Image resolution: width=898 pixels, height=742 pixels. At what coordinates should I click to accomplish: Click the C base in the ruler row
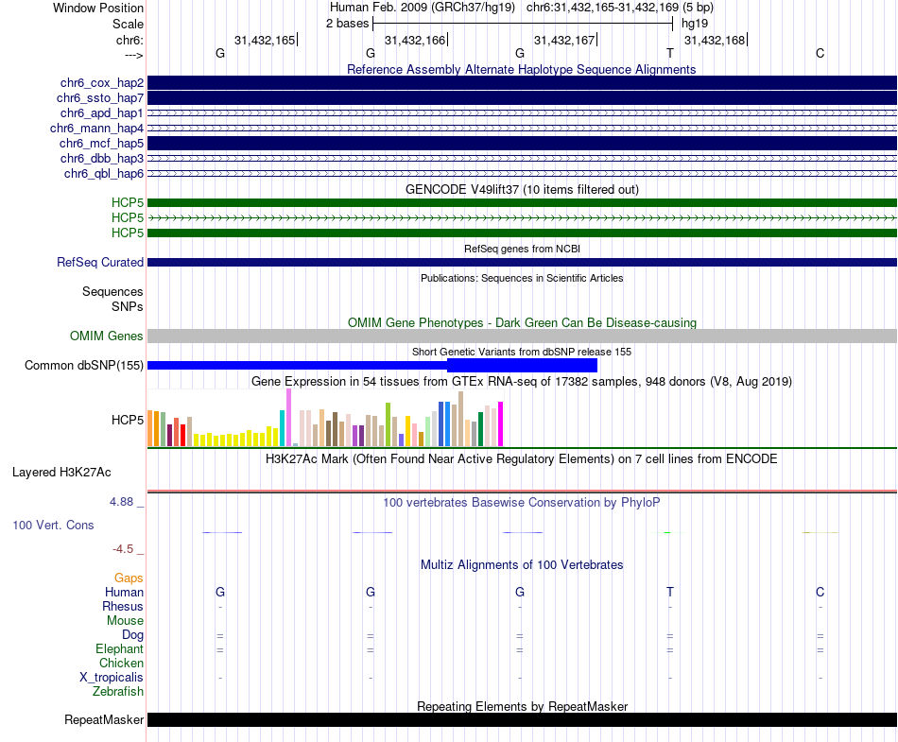click(820, 53)
